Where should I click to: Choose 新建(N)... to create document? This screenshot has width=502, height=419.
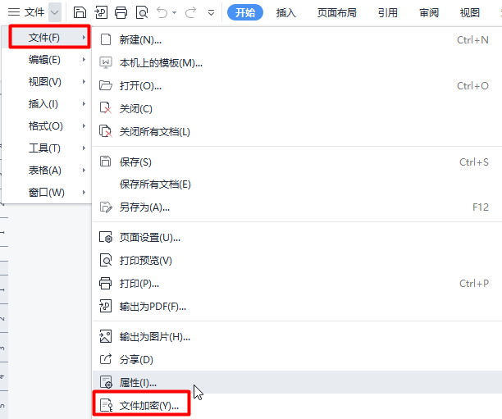[297, 39]
